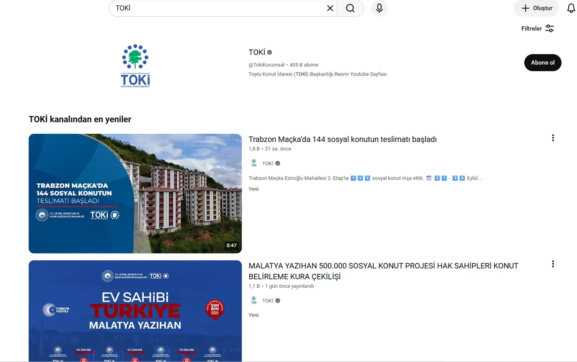Open more options for the Trabzon Maçka video

click(x=553, y=138)
